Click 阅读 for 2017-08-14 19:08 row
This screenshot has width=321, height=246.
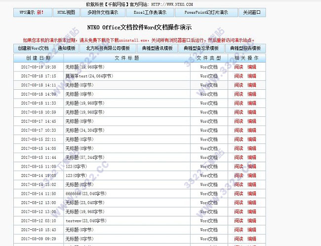[239, 176]
